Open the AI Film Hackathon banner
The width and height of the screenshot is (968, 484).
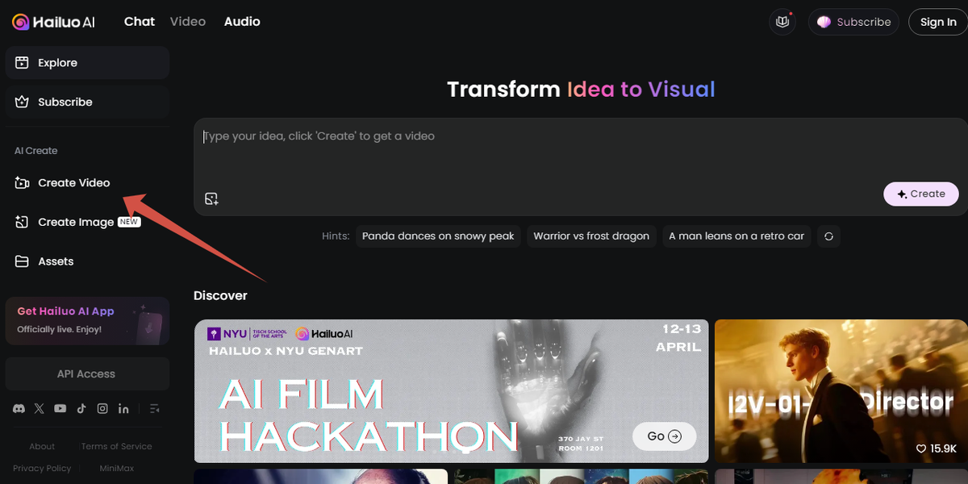(x=452, y=391)
